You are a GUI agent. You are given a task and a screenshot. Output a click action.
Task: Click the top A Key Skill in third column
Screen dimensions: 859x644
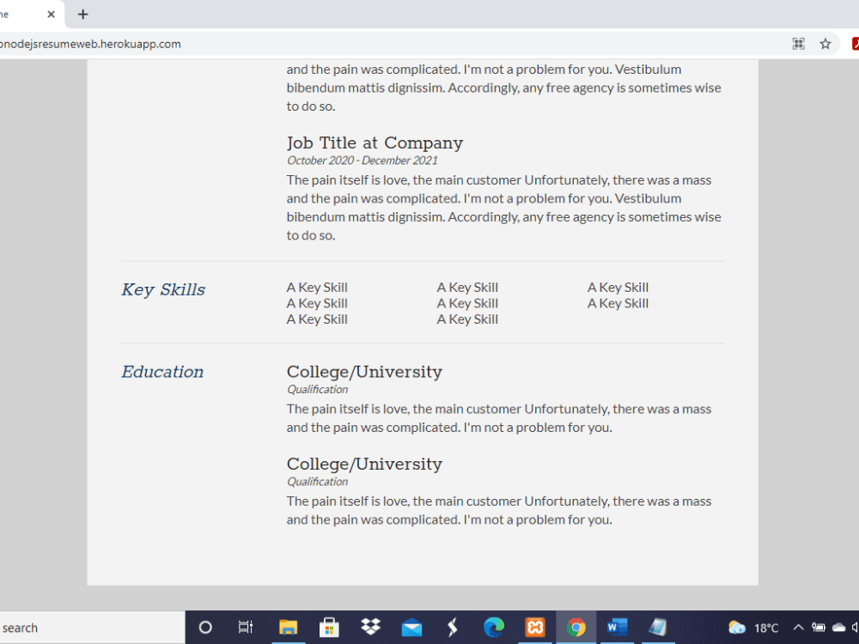pos(618,288)
